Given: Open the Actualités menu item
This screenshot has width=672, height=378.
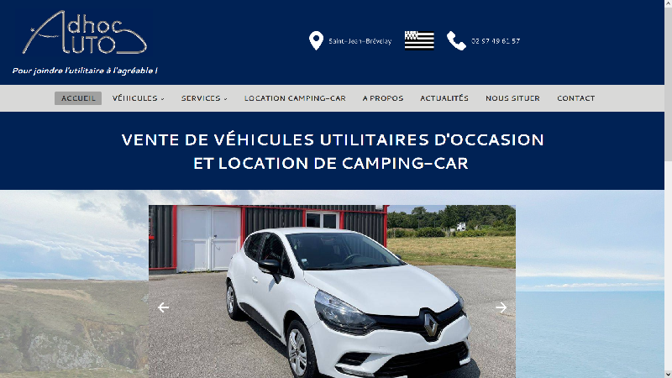Looking at the screenshot, I should tap(444, 98).
